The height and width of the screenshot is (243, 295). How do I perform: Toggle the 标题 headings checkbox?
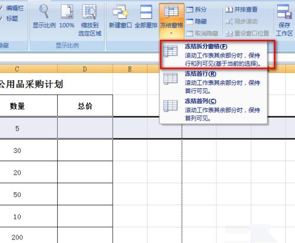1,19
